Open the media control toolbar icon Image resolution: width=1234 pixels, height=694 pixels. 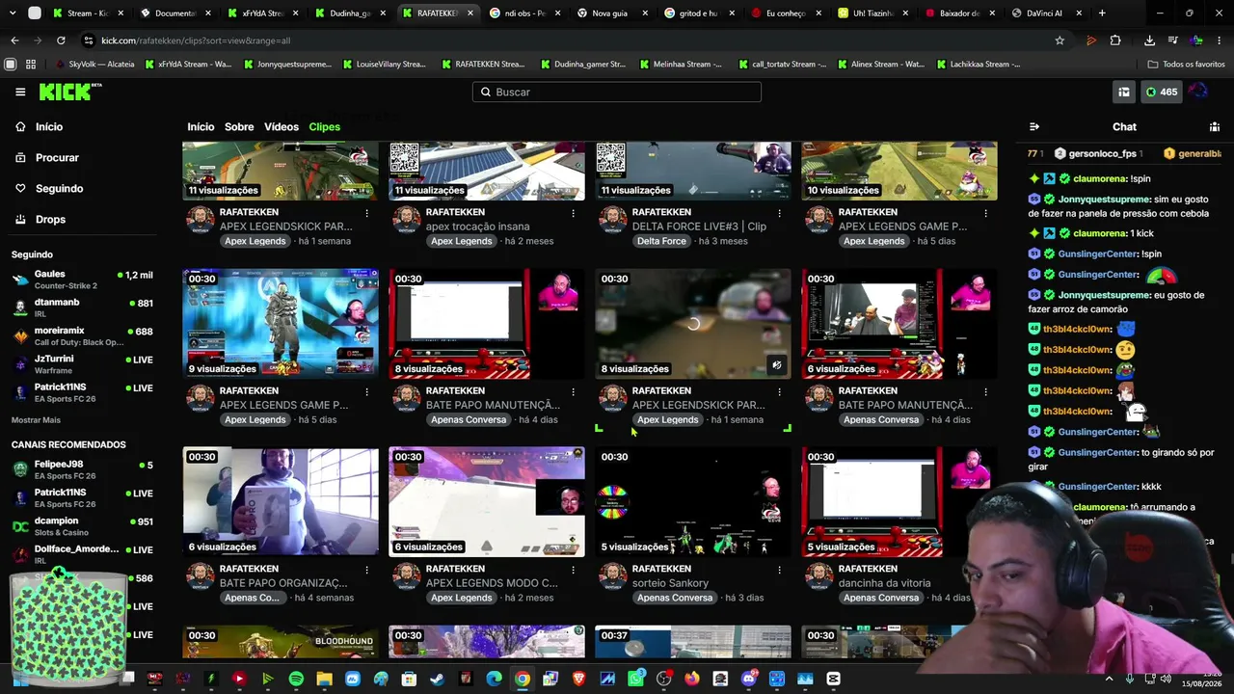click(1173, 40)
